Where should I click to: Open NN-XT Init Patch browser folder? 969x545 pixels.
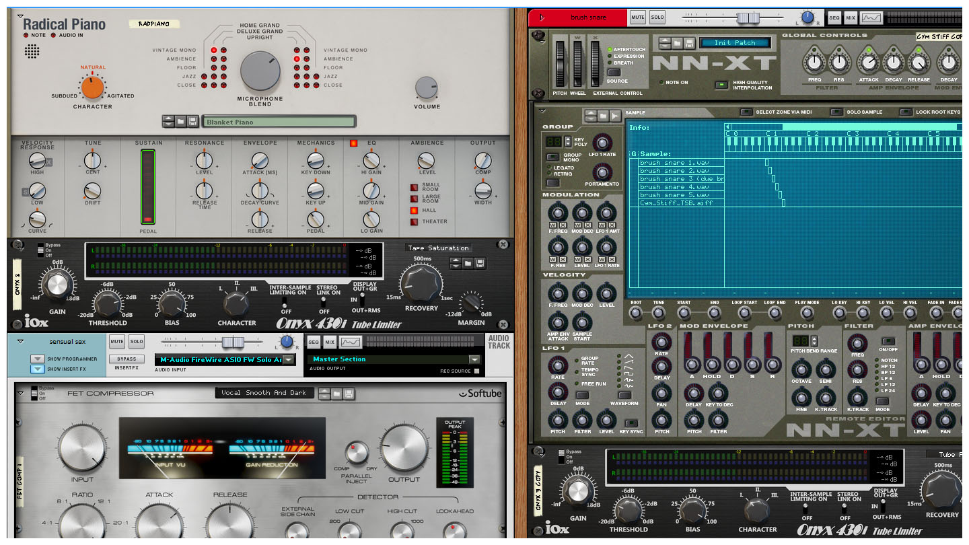(677, 43)
